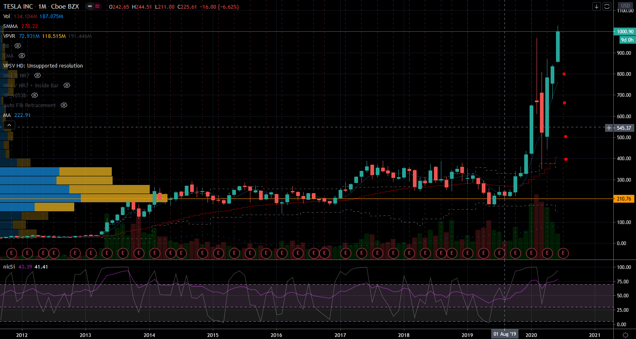The image size is (636, 339).
Task: Select the NR4 / NR7 + Inside Bar name
Action: [31, 85]
